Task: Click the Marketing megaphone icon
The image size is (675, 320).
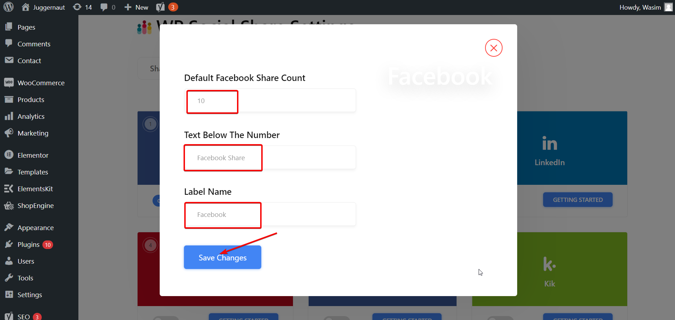Action: [x=9, y=133]
